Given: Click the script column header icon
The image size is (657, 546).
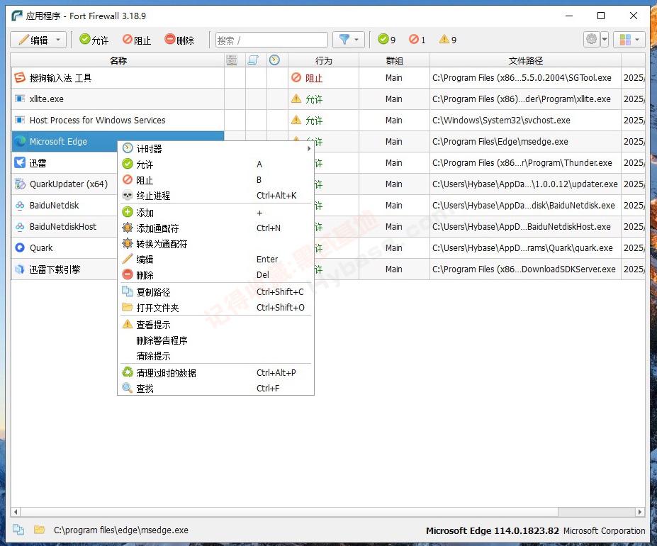Looking at the screenshot, I should tap(252, 60).
